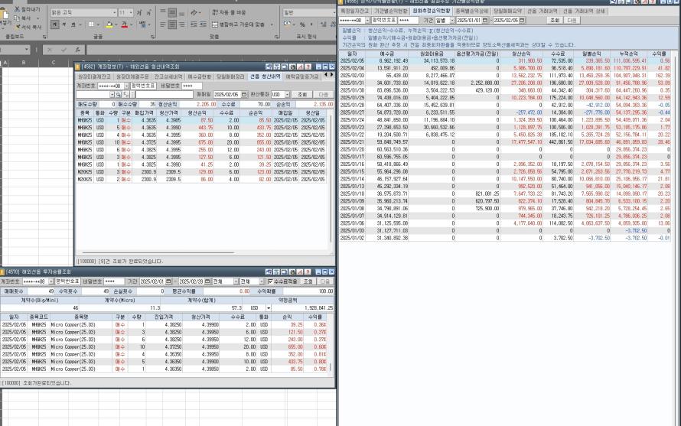The height and width of the screenshot is (426, 681).
Task: Open the font size dropdown showing 11
Action: pyautogui.click(x=131, y=12)
